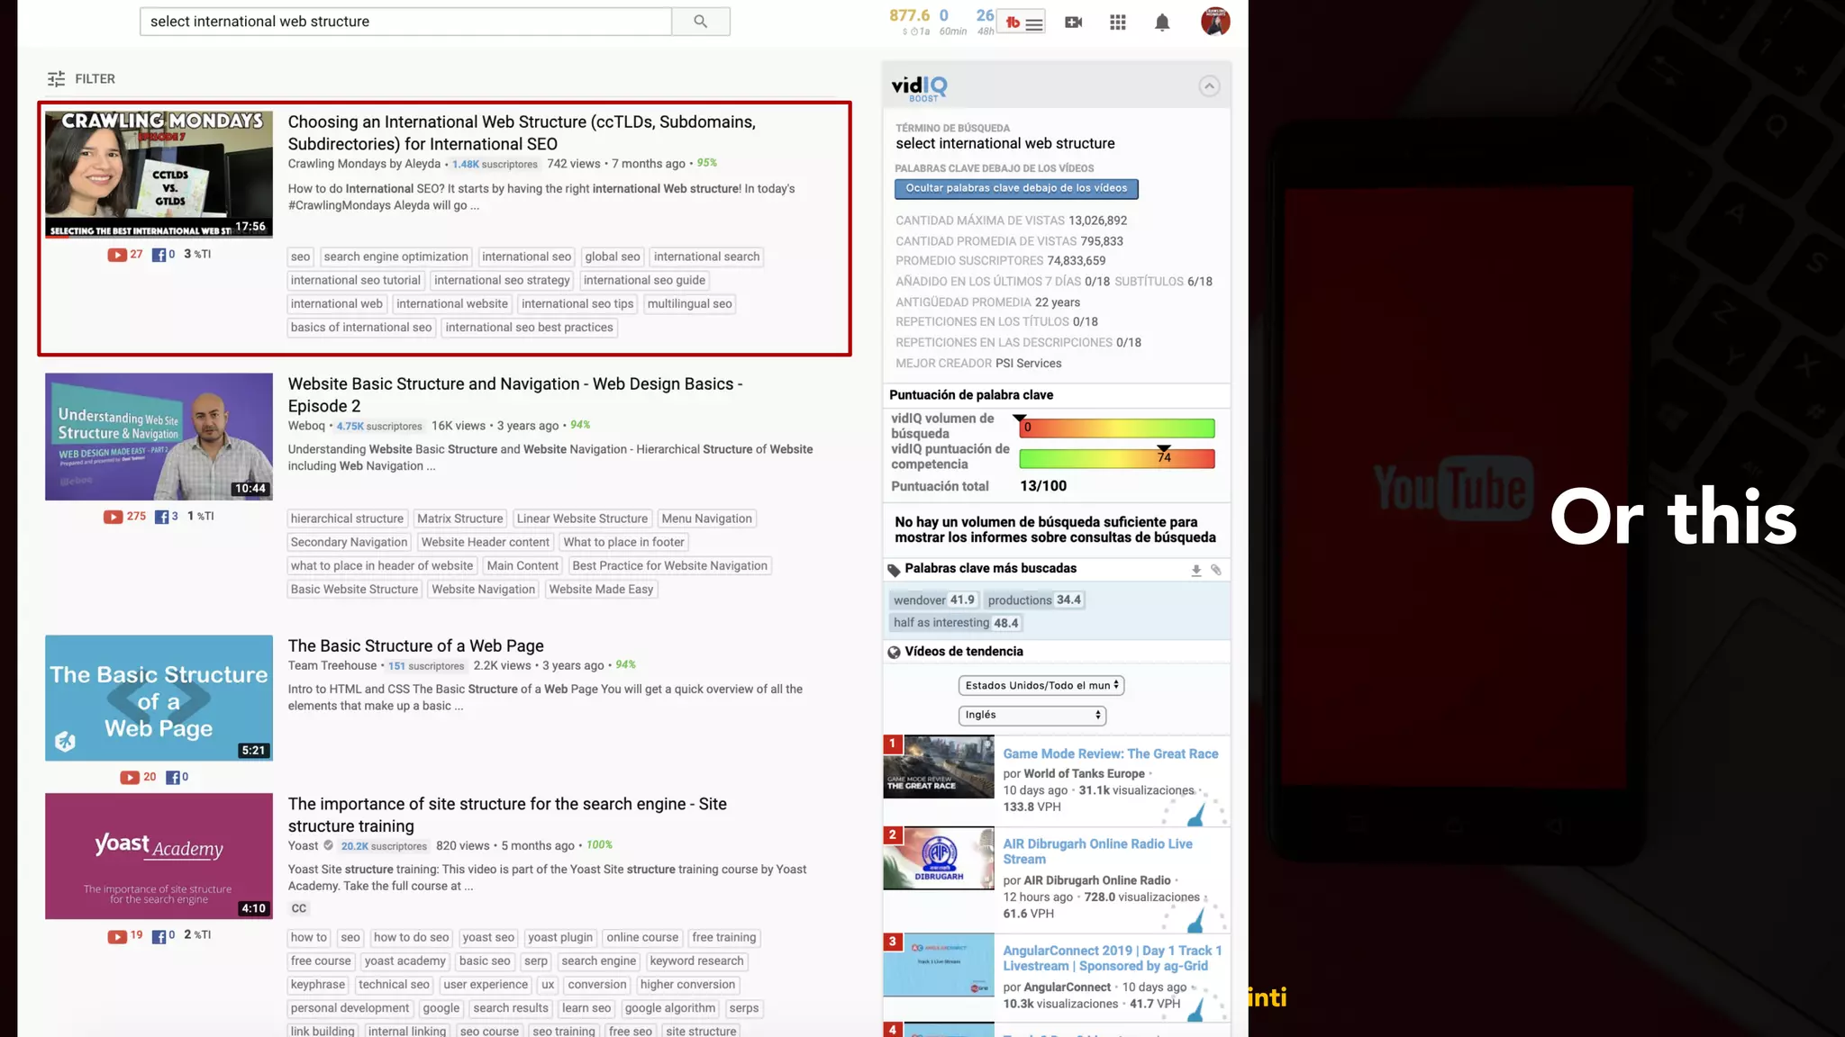Click the Yoast Academy thumbnail
Screen dimensions: 1845x1037
click(x=159, y=856)
